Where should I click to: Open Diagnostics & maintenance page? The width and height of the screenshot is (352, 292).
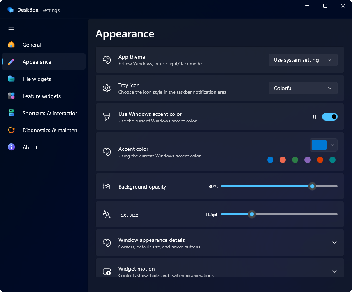(44, 130)
